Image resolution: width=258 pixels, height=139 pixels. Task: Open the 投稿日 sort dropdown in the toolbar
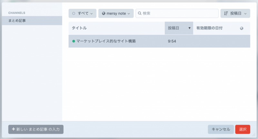click(235, 14)
